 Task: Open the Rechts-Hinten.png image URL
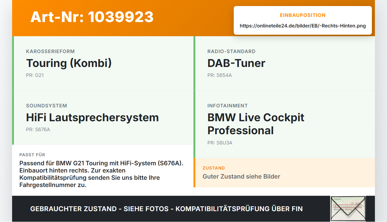pos(303,26)
